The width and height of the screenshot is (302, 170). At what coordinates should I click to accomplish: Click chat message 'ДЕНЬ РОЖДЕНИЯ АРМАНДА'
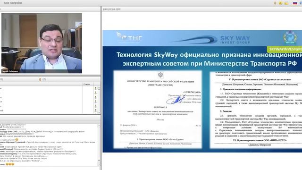(x=42, y=131)
